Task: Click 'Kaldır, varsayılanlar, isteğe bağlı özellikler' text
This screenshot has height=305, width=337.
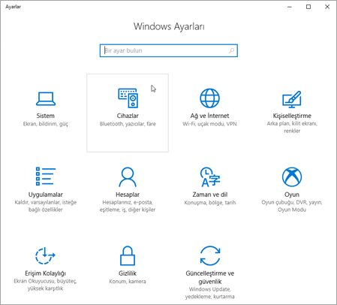Action: pyautogui.click(x=46, y=206)
